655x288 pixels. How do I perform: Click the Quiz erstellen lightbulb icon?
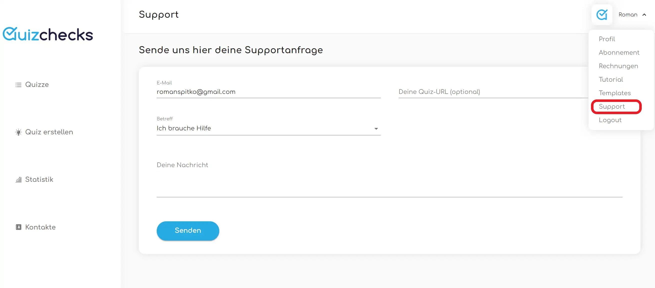[x=18, y=132]
